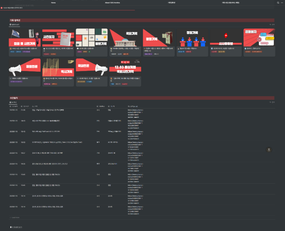285x231 pixels.
Task: Open the 사건일지 gallery card
Action: click(x=58, y=42)
